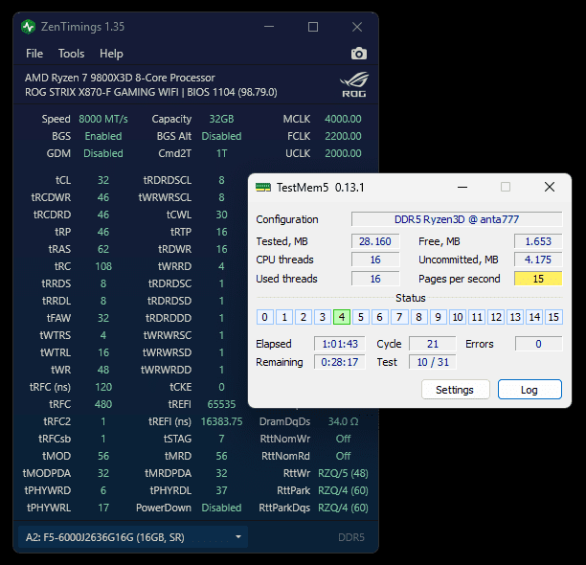Open the TestMem5 Settings button

455,390
